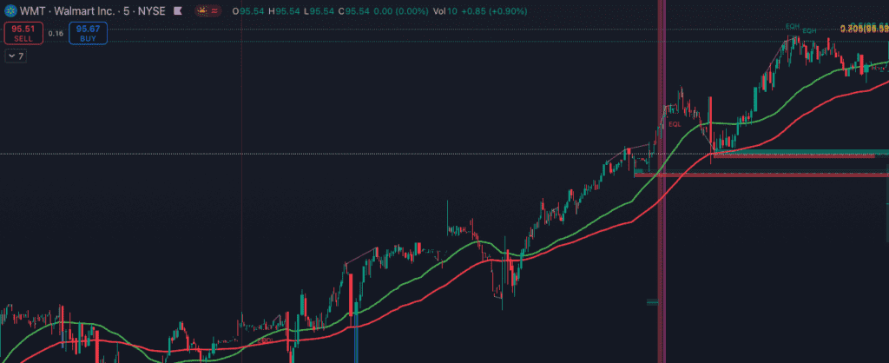This screenshot has width=889, height=363.
Task: Click the high value H95.54
Action: (x=285, y=10)
